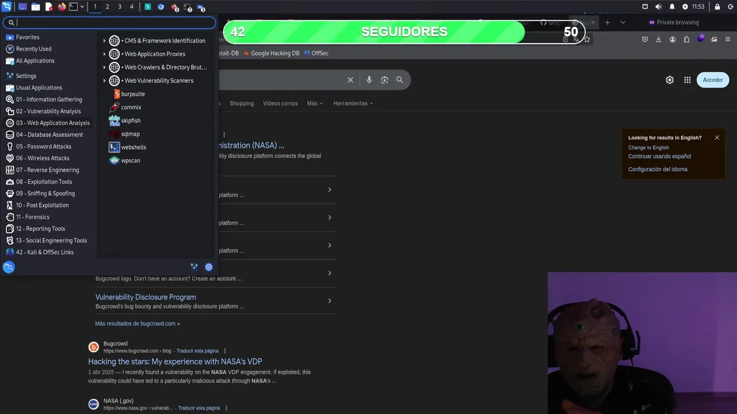This screenshot has height=414, width=737.
Task: Click Continuar usando español
Action: click(659, 156)
